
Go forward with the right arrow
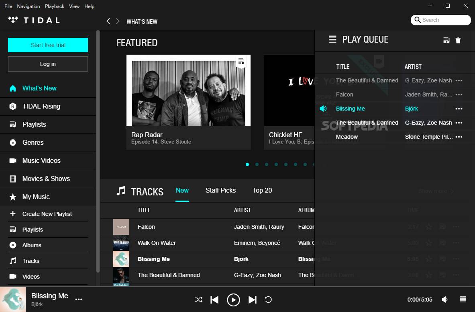point(118,21)
